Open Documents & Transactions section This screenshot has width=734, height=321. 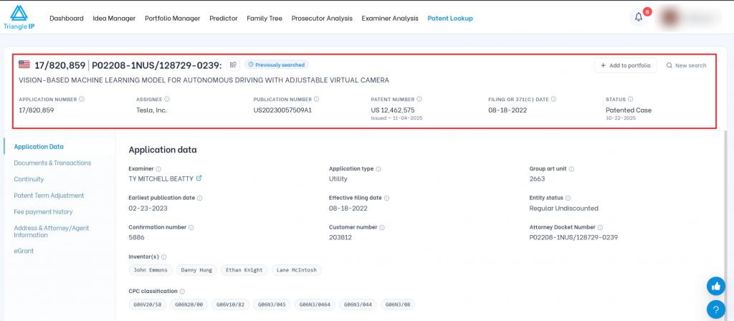point(52,163)
